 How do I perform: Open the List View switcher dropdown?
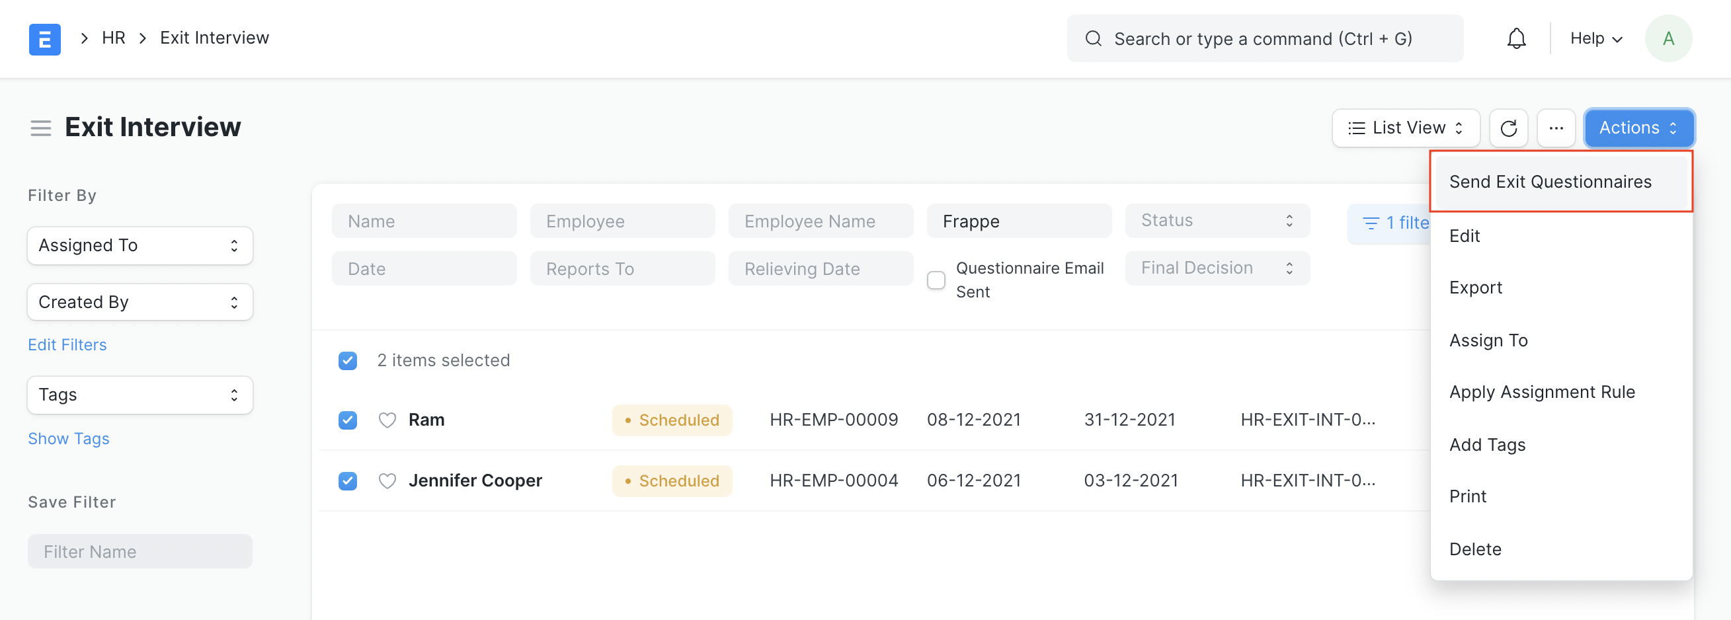[x=1406, y=128]
